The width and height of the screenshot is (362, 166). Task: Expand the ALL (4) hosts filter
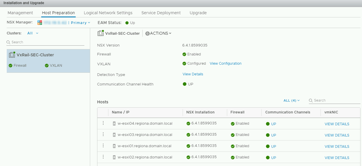click(292, 100)
